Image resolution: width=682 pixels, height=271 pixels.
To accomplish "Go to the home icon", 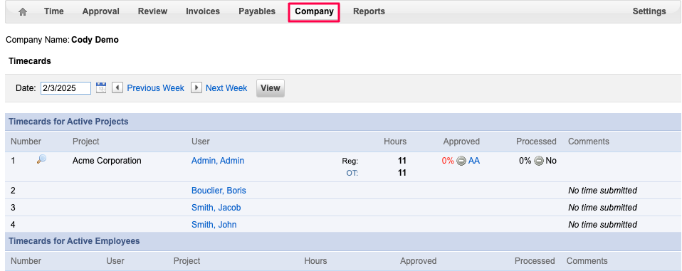I will (23, 12).
